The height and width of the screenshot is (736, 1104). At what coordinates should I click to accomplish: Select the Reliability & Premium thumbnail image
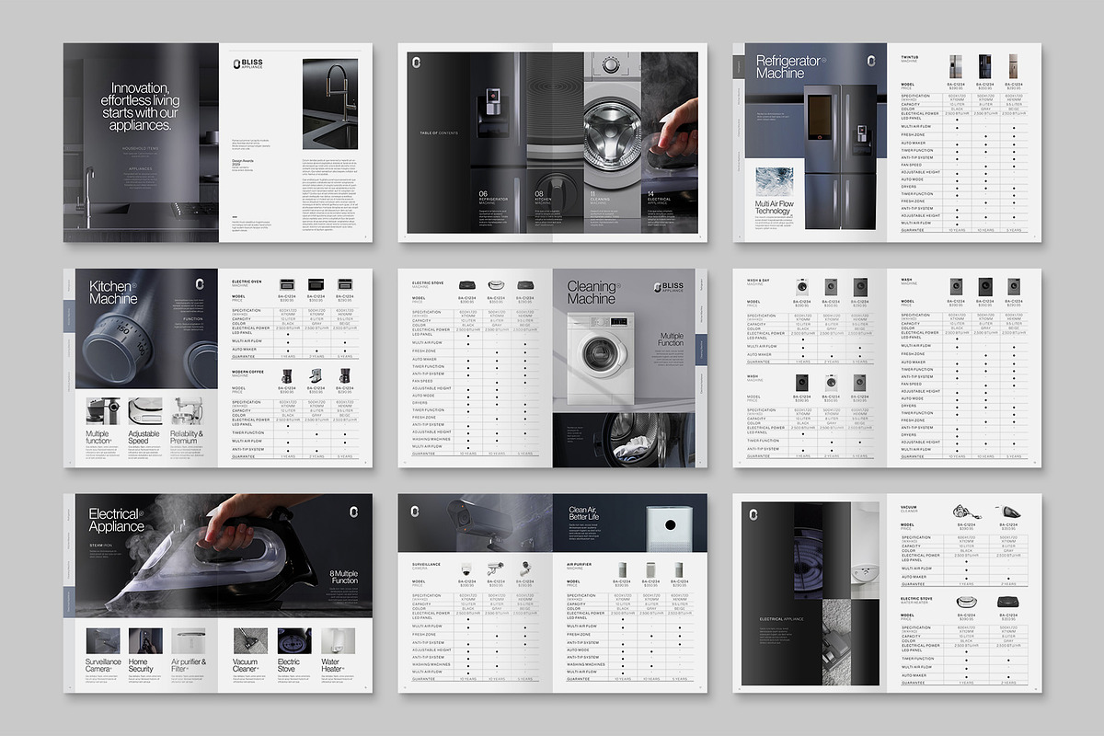[x=188, y=411]
